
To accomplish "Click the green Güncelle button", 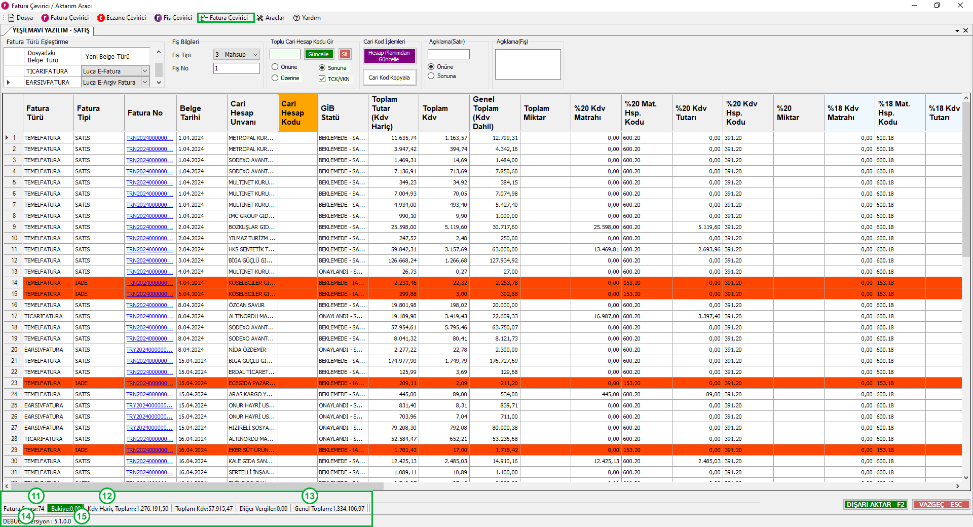I will 319,54.
